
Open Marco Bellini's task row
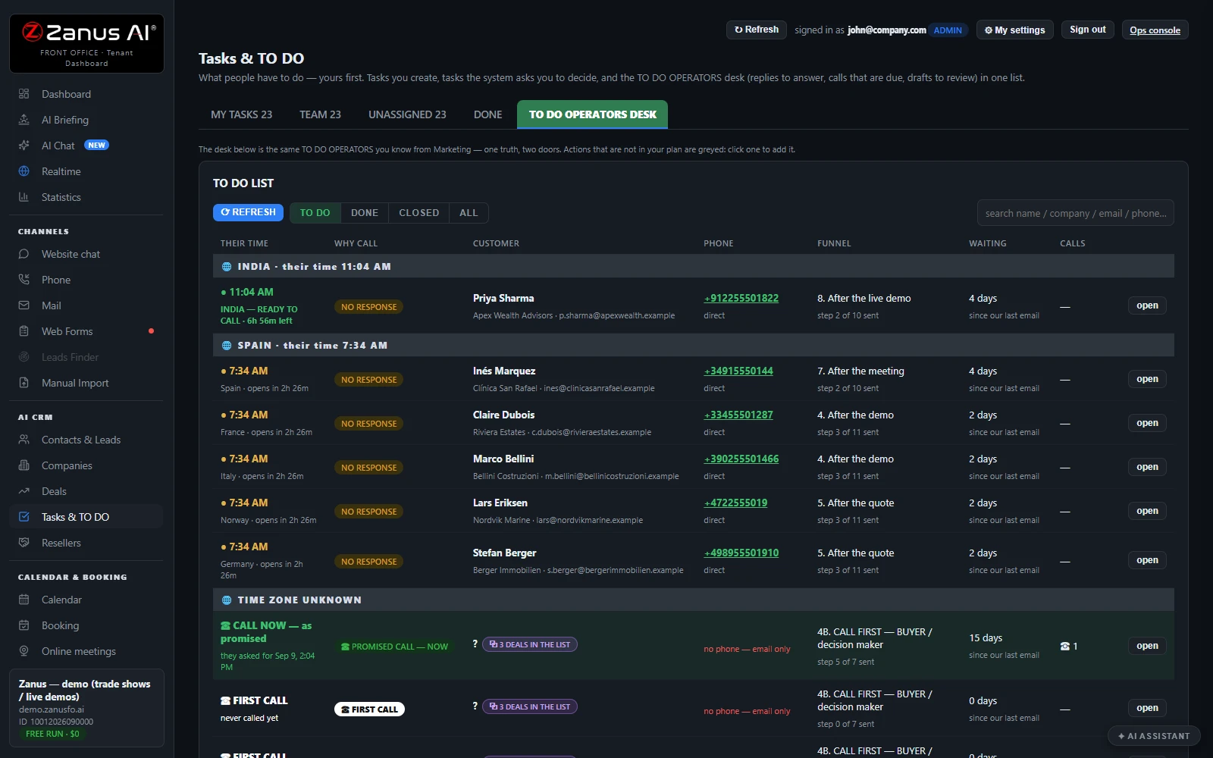tap(1147, 467)
